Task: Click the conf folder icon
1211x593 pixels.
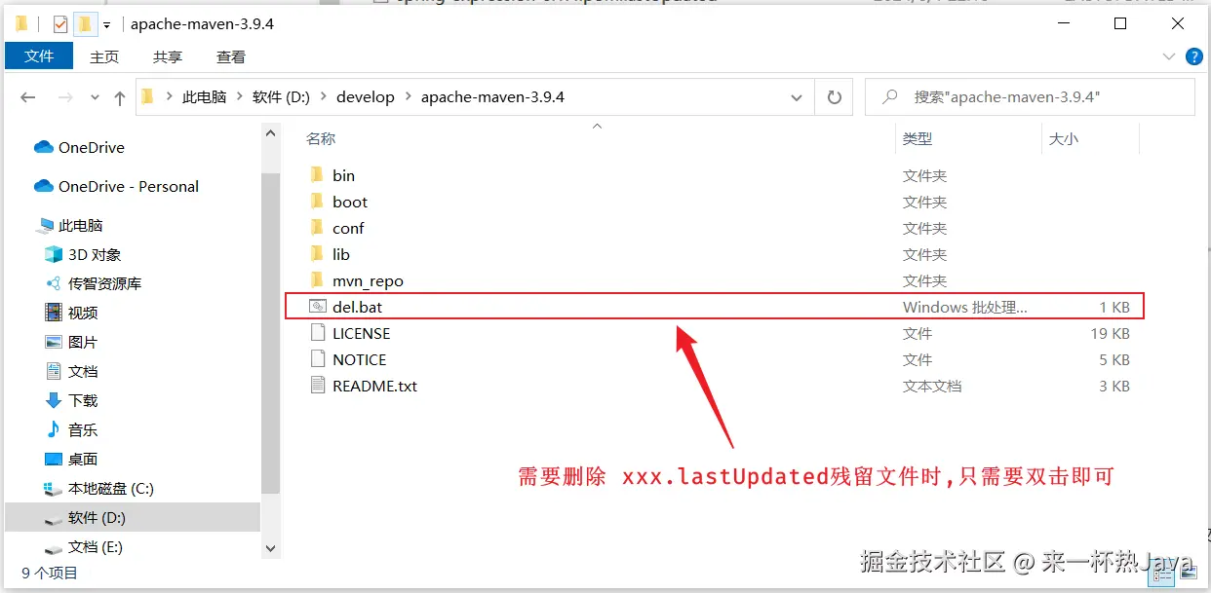Action: click(x=316, y=227)
